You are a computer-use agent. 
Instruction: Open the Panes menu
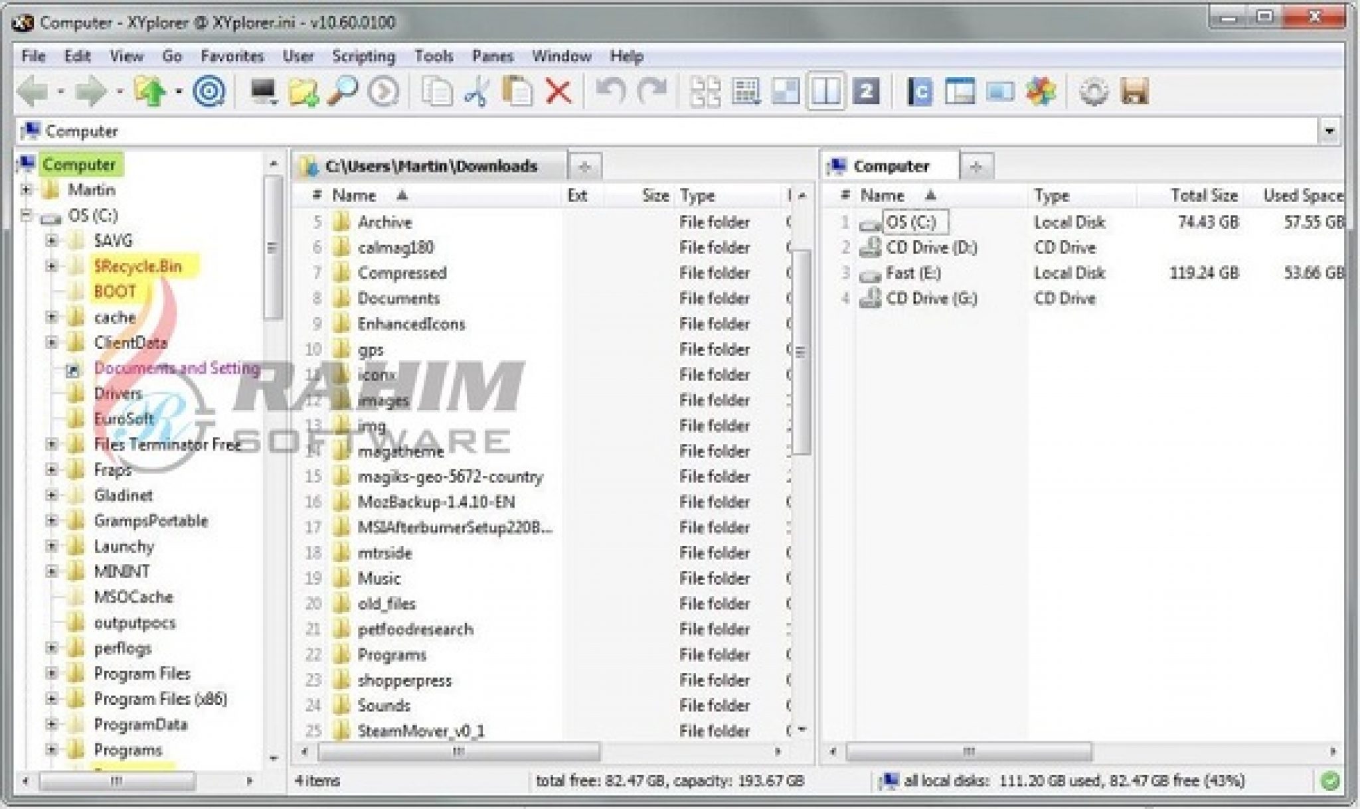493,56
